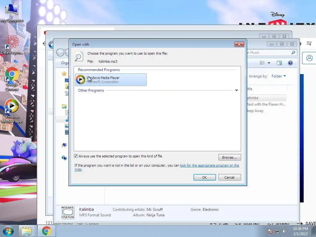Select Windows Media Player in Recommended Programs

(111, 80)
